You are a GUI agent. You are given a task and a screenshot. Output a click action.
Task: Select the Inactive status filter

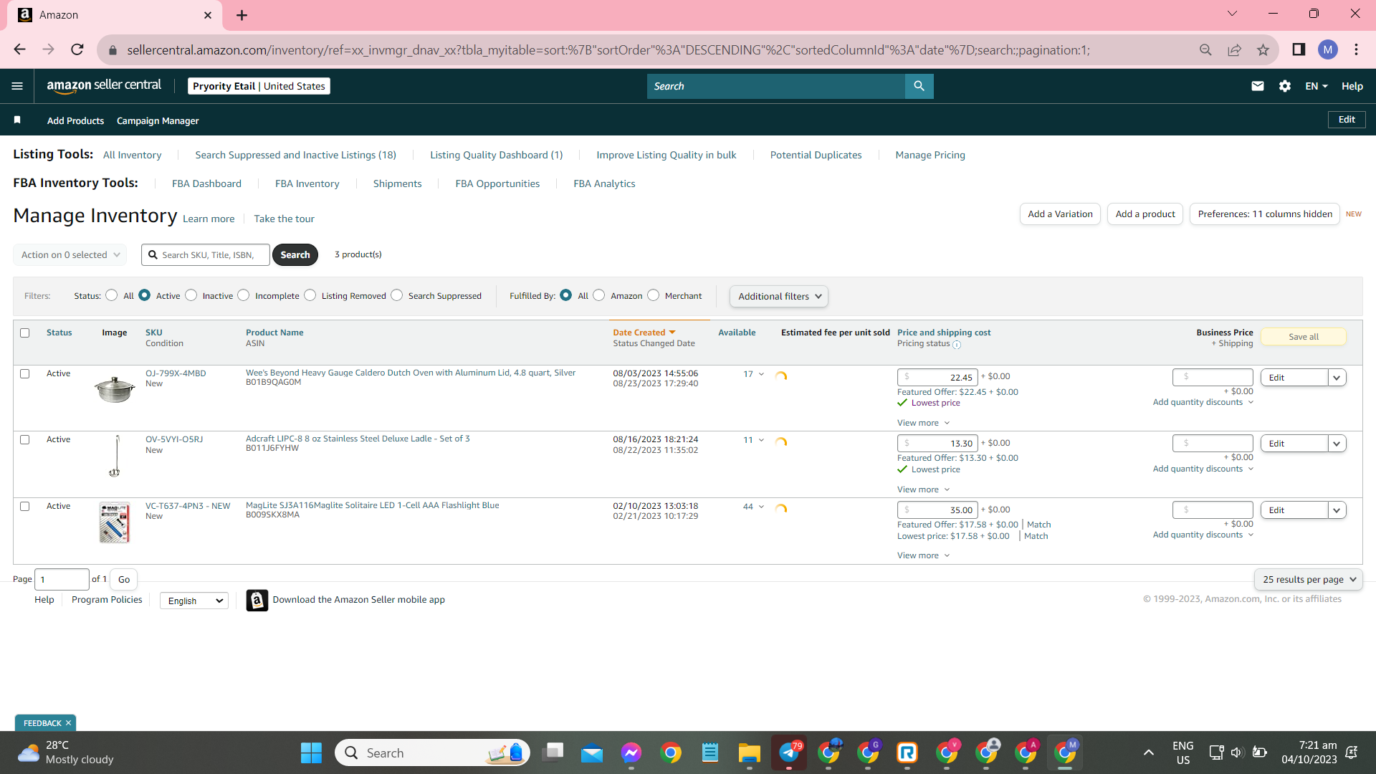point(191,295)
